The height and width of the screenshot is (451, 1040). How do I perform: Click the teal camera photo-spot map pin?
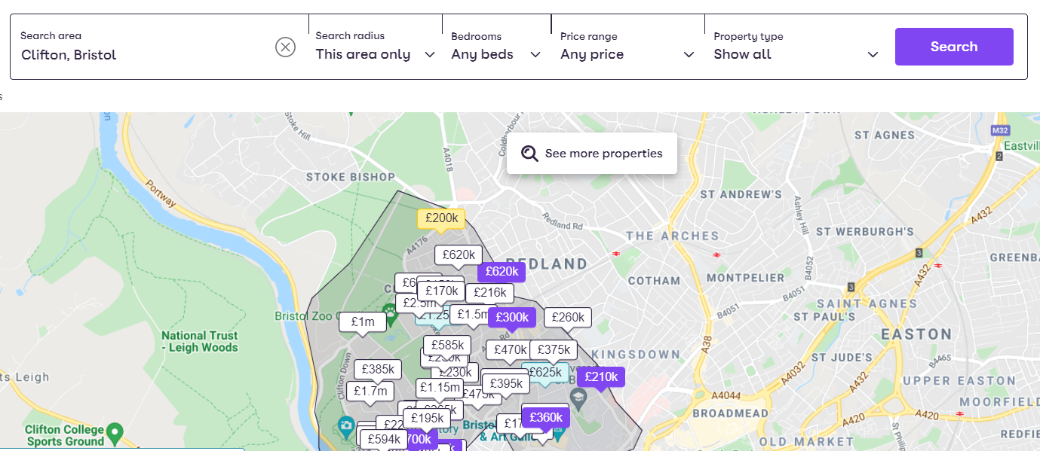pyautogui.click(x=345, y=425)
